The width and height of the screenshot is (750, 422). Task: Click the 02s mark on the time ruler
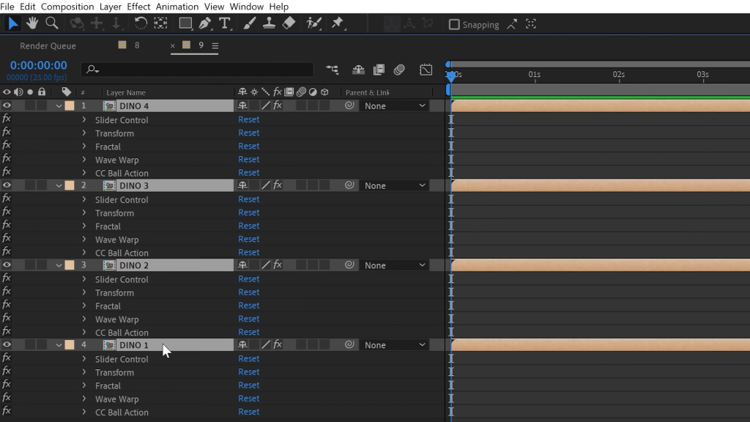[x=619, y=75]
